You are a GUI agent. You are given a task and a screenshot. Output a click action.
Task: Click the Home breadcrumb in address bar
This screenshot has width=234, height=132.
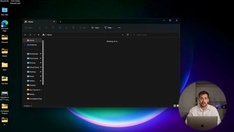point(49,35)
